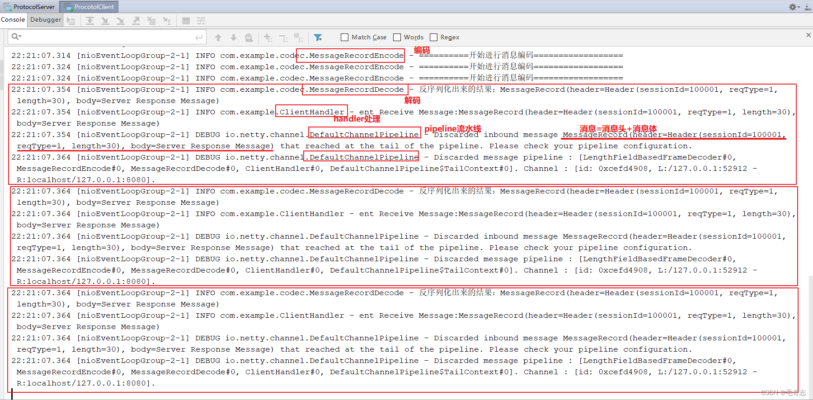813x400 pixels.
Task: Click first 'DefaultChannelPipeline' class text
Action: 364,135
